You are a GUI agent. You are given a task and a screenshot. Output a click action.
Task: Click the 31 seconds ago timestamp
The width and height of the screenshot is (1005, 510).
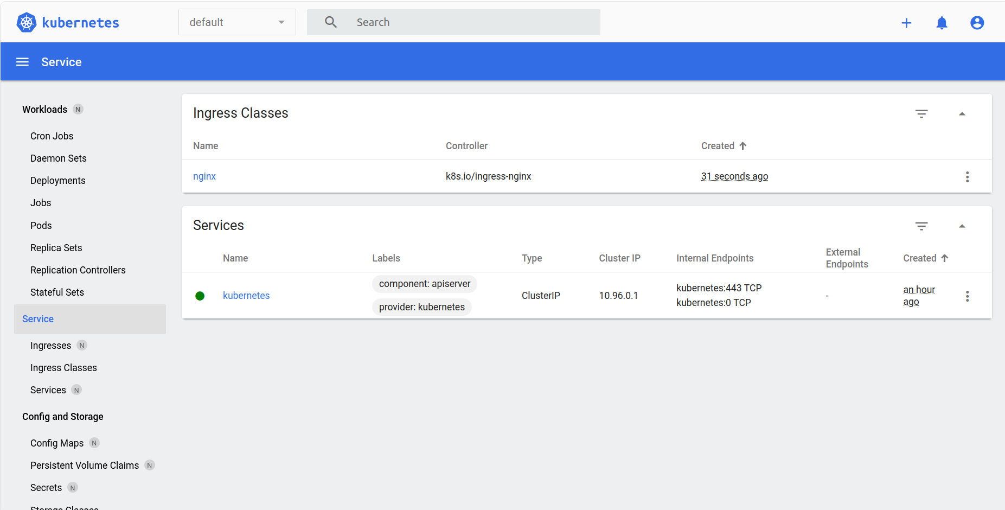tap(734, 176)
